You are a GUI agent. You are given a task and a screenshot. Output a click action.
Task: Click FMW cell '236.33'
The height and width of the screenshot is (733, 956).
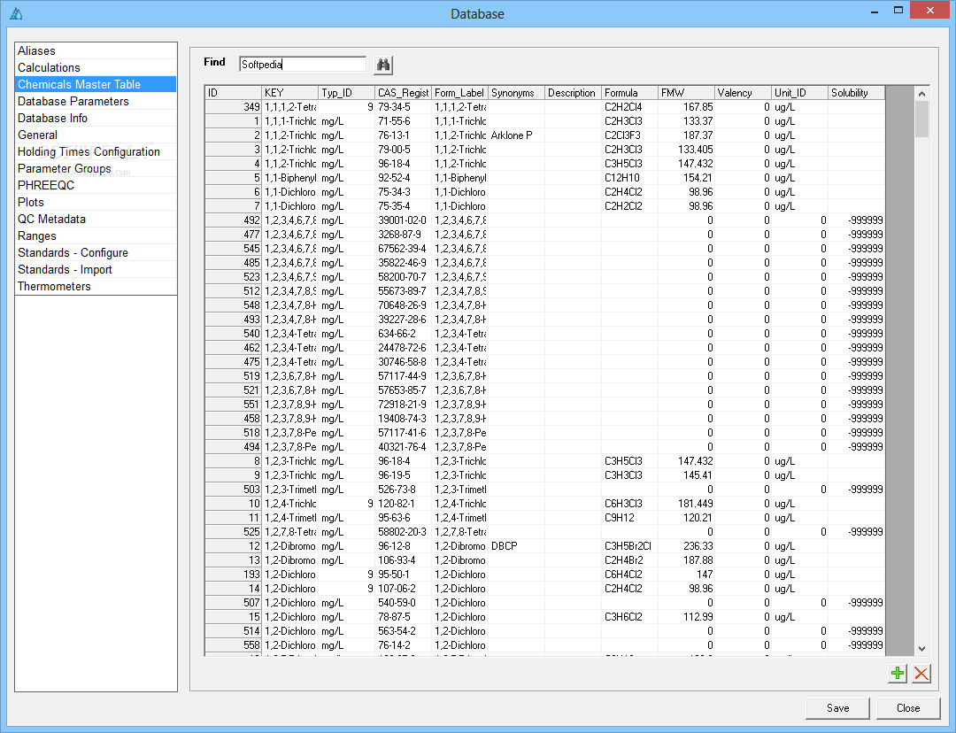[687, 546]
